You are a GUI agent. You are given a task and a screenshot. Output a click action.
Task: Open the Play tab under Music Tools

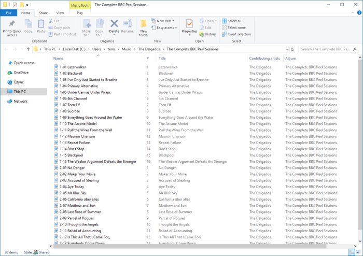80,13
